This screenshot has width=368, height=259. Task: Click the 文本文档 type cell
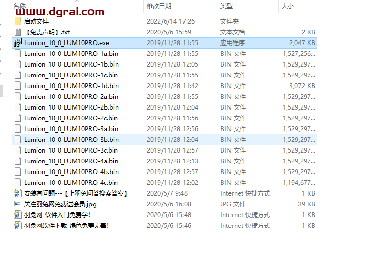click(233, 32)
